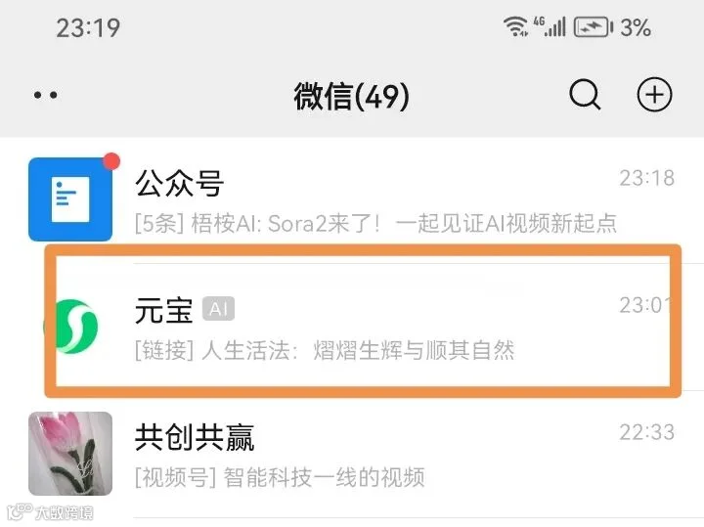Viewport: 704px width, 527px height.
Task: Tap the 智能科技一线的视频 preview
Action: click(x=280, y=477)
